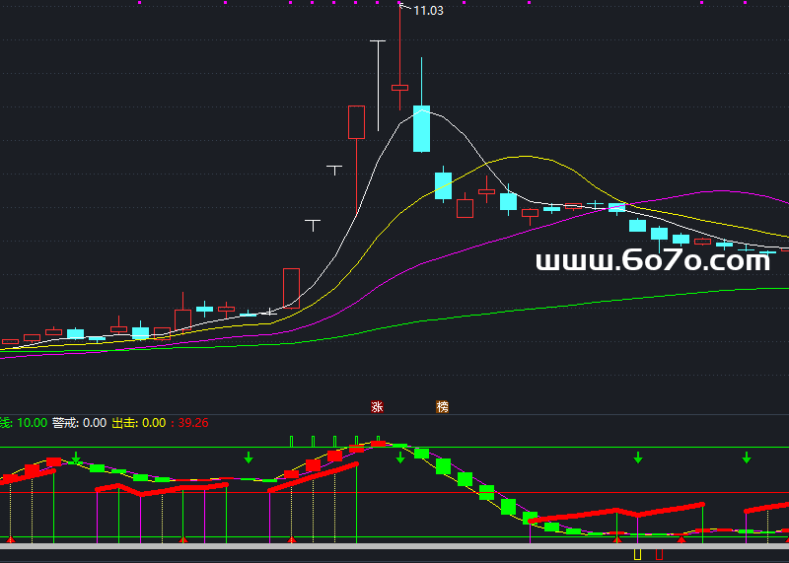789x563 pixels.
Task: Select the green 10.00 indicator value
Action: pyautogui.click(x=32, y=423)
